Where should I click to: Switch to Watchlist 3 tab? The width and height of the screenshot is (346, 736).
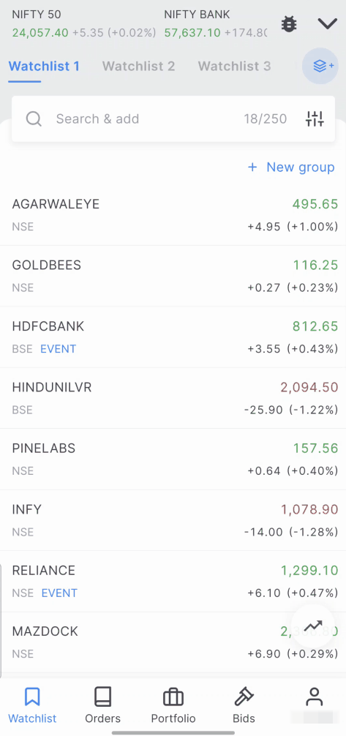234,66
